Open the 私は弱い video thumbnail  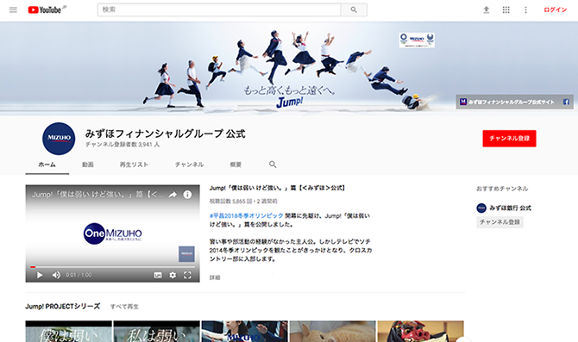(x=157, y=332)
